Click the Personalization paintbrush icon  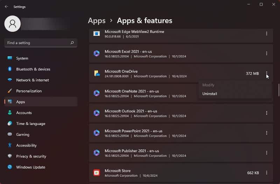tap(10, 91)
